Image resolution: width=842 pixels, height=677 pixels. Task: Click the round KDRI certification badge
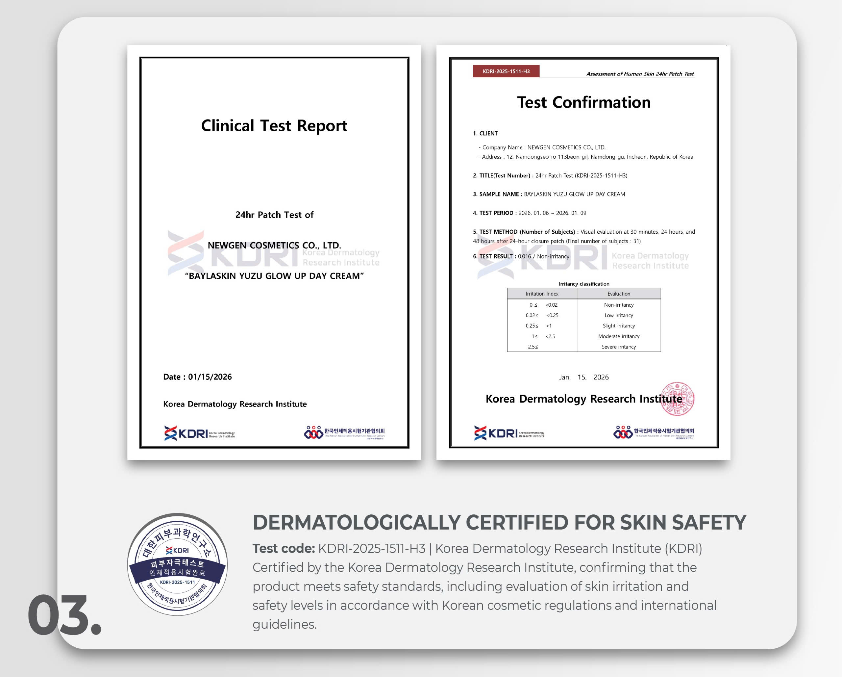tap(178, 564)
